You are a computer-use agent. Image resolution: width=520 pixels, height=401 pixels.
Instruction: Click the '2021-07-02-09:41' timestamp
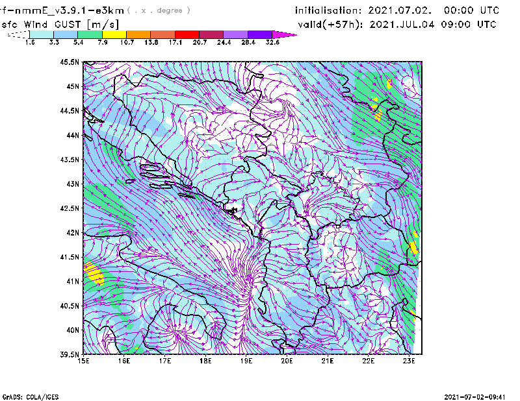tap(474, 396)
